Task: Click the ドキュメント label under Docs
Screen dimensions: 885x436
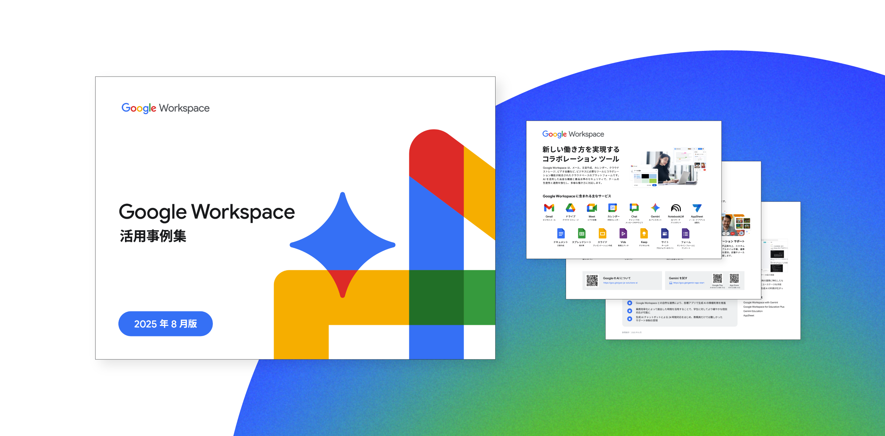Action: pos(561,242)
